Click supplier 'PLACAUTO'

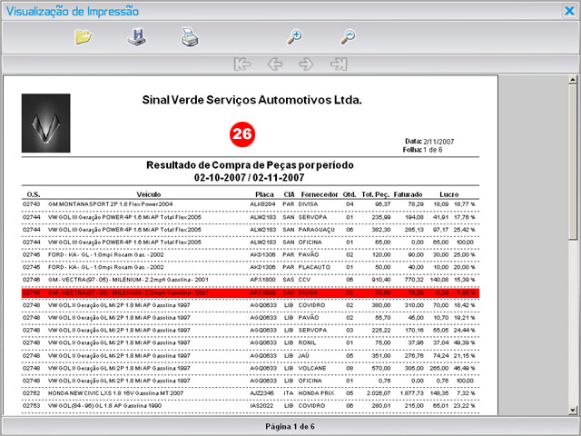(314, 267)
